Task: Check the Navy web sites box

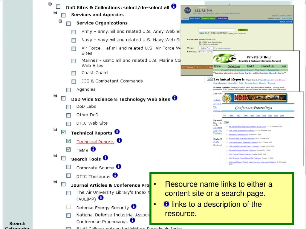Action: pyautogui.click(x=74, y=40)
